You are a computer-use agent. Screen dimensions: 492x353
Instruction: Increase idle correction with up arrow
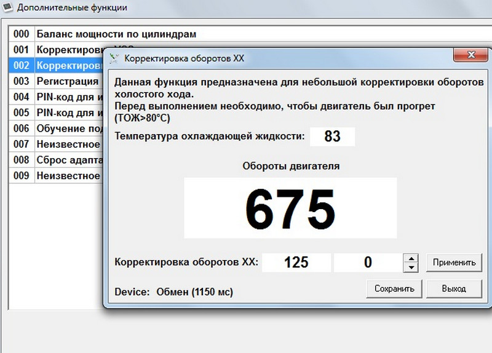pyautogui.click(x=411, y=258)
